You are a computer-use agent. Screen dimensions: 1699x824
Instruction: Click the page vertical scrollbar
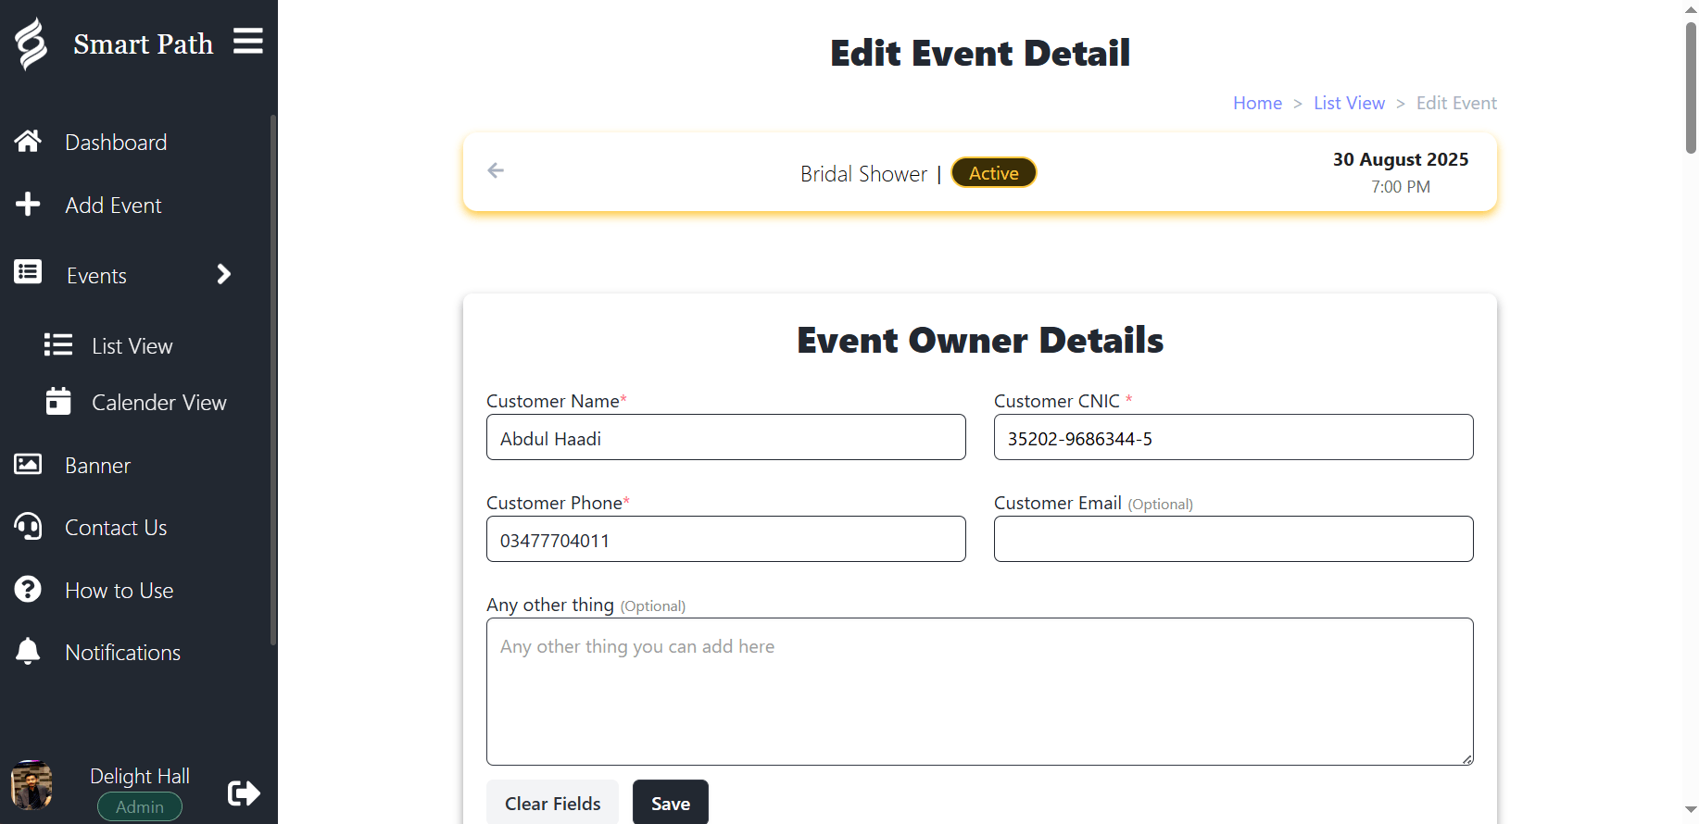(x=1691, y=88)
